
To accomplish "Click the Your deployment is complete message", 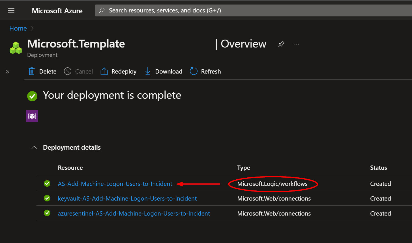I will click(x=112, y=95).
